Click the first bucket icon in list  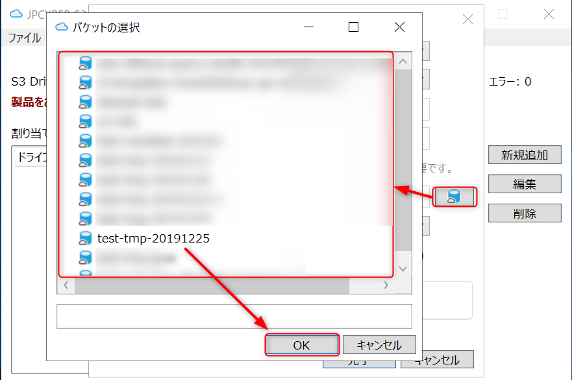(85, 63)
